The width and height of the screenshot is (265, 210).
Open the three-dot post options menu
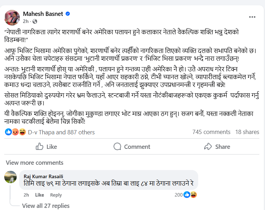tap(252, 17)
